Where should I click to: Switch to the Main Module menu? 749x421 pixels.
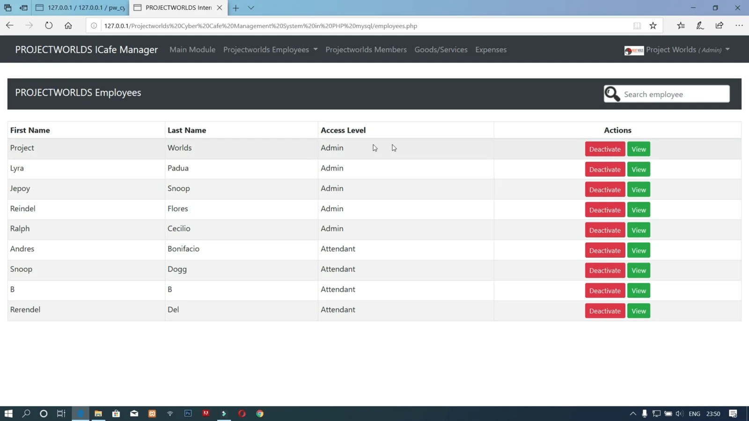click(x=192, y=49)
